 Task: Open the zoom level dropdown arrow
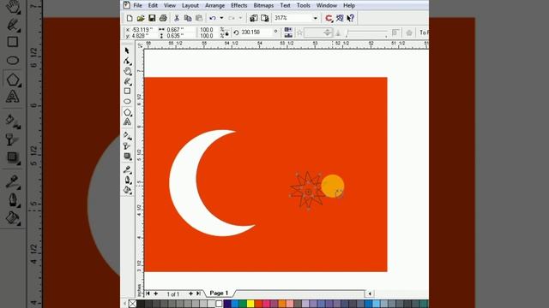tap(315, 18)
